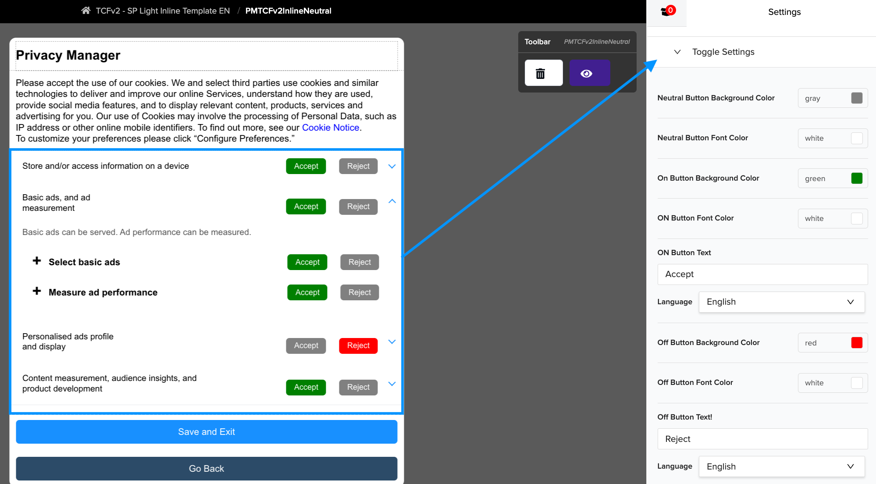Accept 'Basic ads, and ad measurement'
The width and height of the screenshot is (876, 484).
(x=306, y=206)
